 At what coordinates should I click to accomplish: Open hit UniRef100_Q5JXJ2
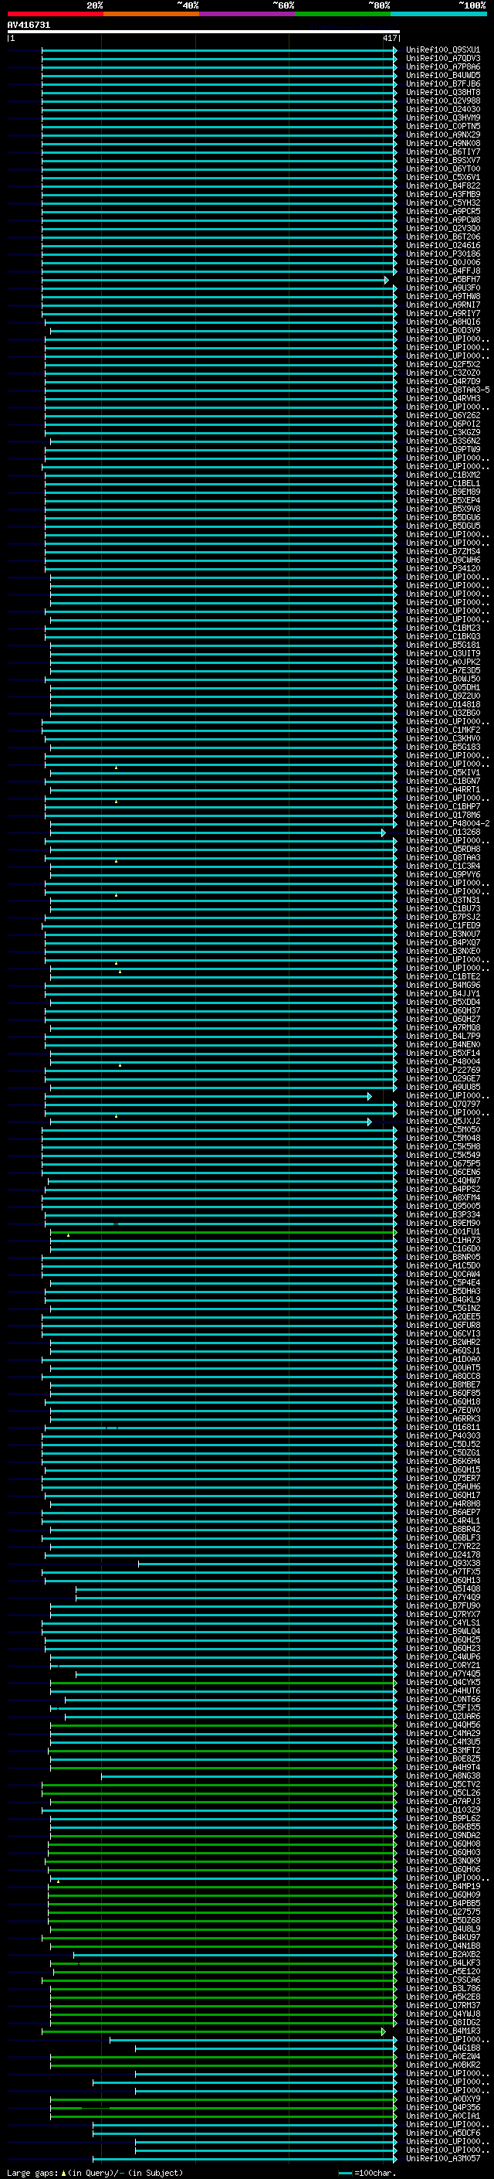(442, 1122)
